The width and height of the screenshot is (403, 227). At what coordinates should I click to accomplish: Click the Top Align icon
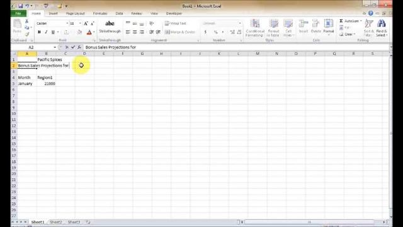click(128, 23)
